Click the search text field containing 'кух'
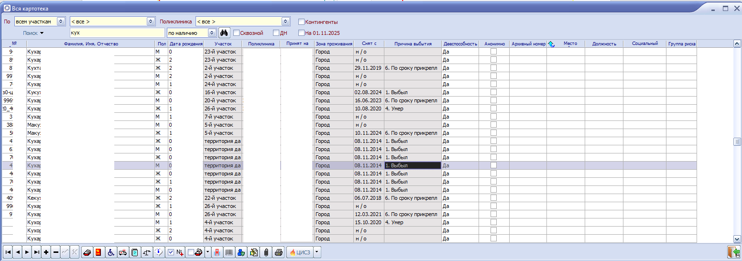 117,33
